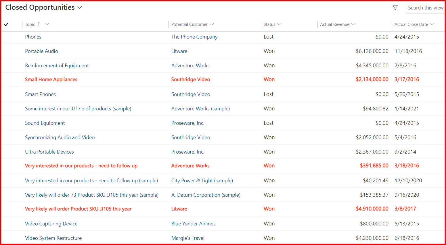Open The Phone Company customer
This screenshot has width=446, height=245.
194,37
